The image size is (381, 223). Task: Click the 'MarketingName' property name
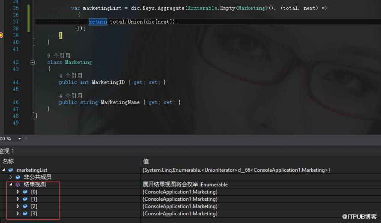(120, 102)
